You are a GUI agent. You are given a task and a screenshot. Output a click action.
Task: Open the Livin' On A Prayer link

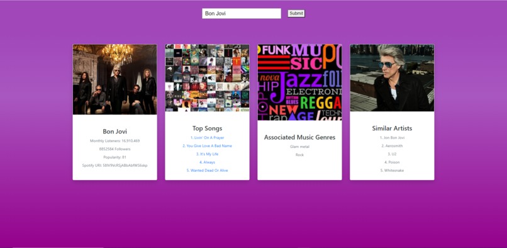coord(207,138)
